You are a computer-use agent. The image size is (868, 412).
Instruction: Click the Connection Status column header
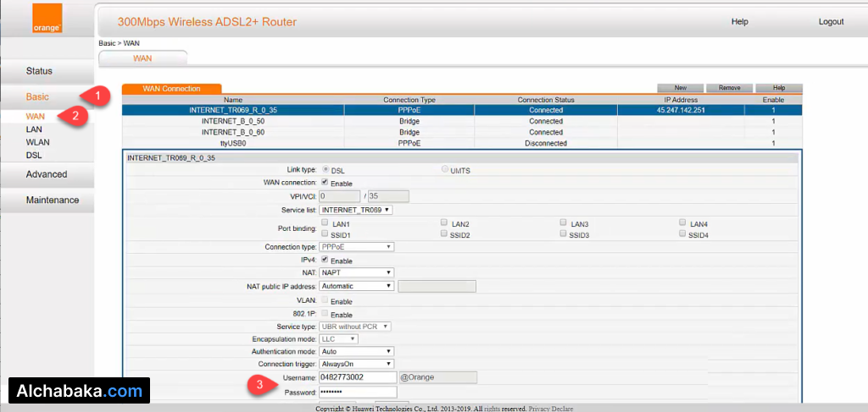[x=546, y=100]
